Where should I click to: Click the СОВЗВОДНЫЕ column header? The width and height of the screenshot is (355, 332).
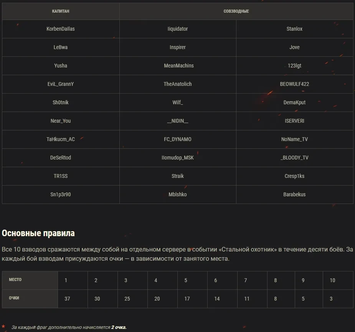click(236, 11)
